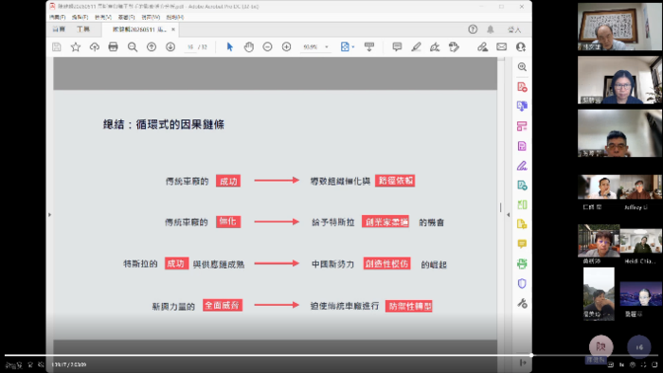Send file by email envelope icon

pos(501,47)
